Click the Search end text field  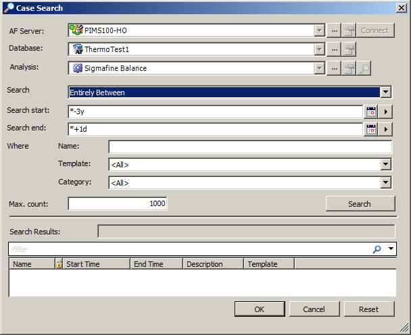click(216, 129)
